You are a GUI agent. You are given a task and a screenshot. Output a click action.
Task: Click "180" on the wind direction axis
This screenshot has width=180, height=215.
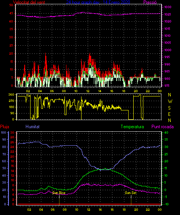click(x=11, y=107)
